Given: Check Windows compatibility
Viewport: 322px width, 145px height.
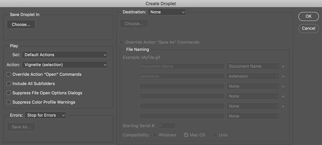Looking at the screenshot, I should pos(155,135).
